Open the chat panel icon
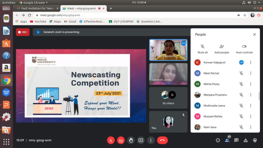This screenshot has width=263, height=148. coord(236,140)
